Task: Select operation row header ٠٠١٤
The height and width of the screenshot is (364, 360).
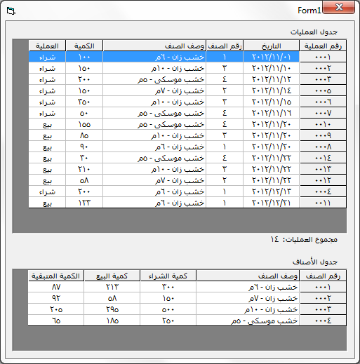Action: [323, 158]
